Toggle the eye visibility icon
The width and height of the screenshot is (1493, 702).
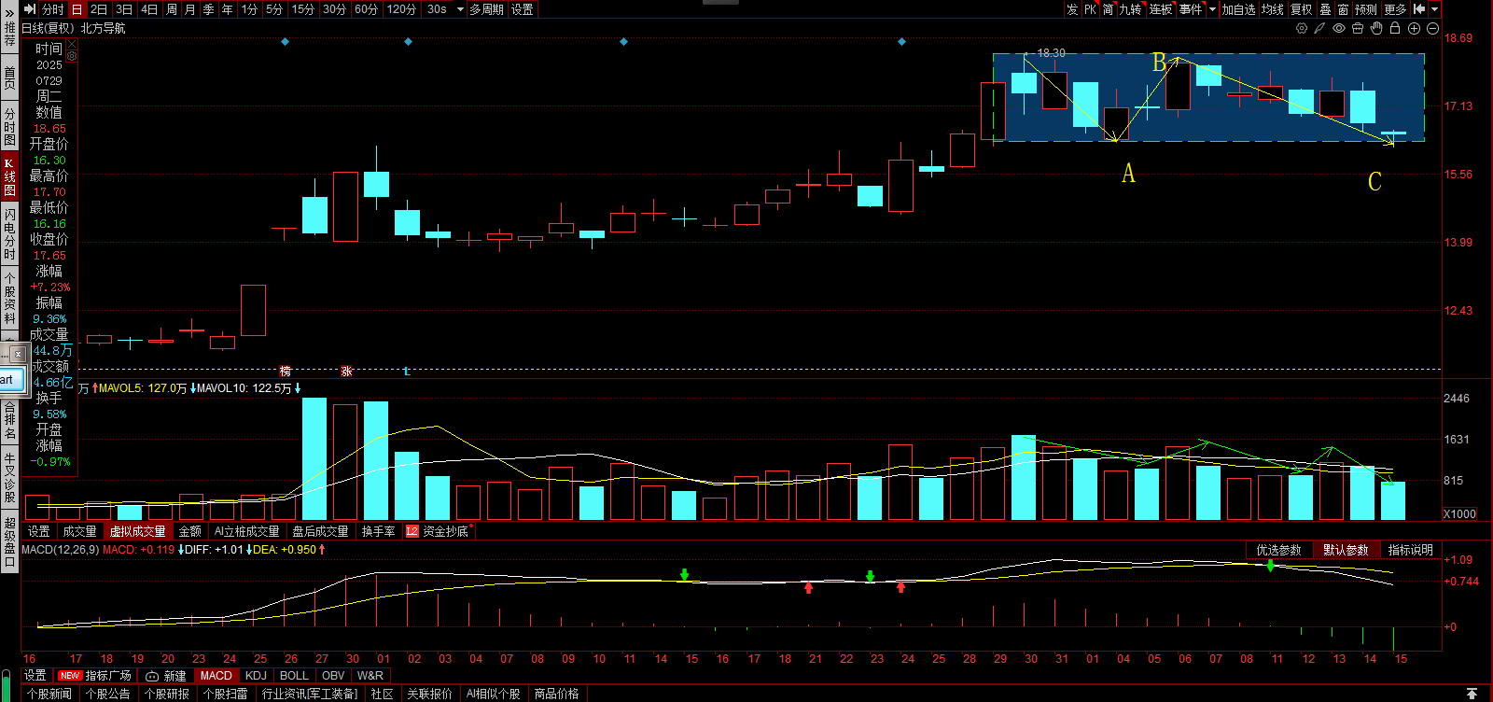1339,28
